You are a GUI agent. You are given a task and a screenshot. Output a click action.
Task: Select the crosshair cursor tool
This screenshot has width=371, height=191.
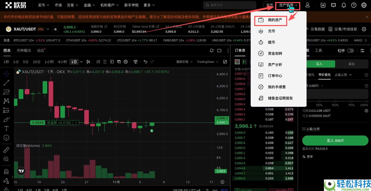[6, 73]
